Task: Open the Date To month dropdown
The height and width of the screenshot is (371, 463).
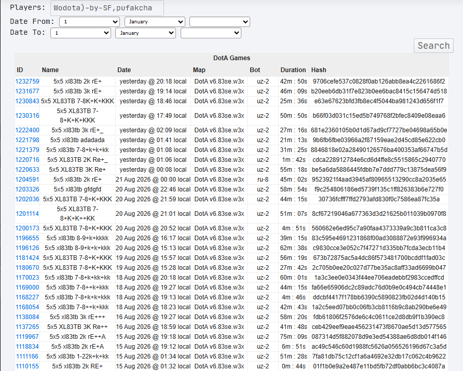Action: [x=145, y=33]
